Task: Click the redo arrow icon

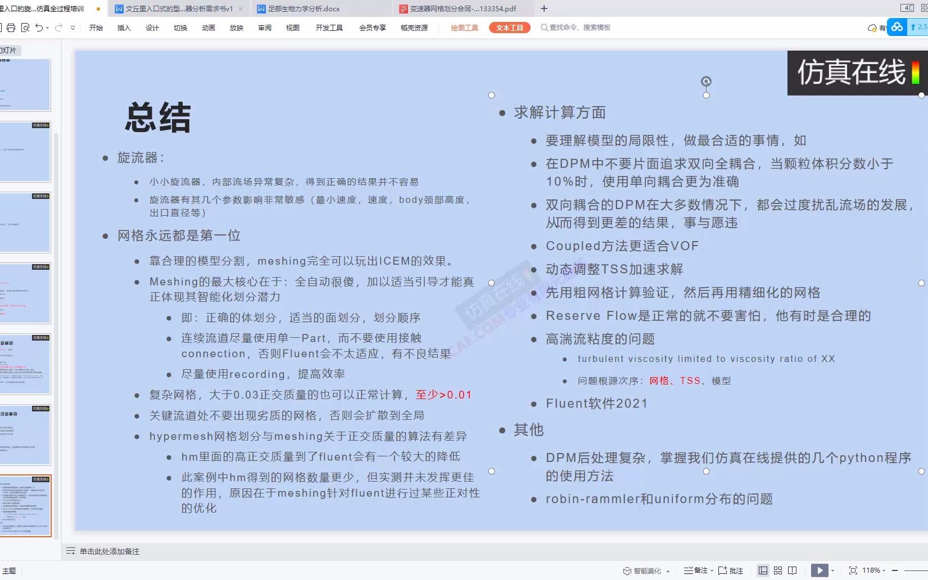Action: (x=58, y=28)
